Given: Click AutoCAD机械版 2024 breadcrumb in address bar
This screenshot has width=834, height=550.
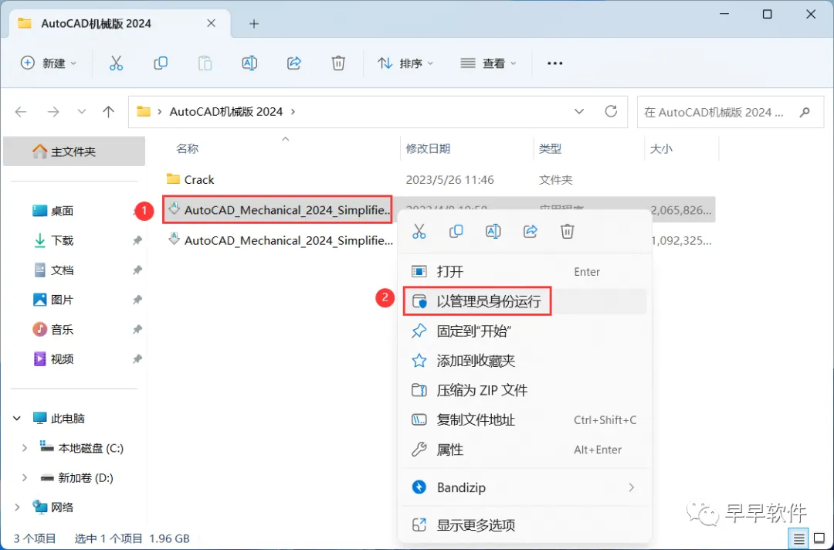Looking at the screenshot, I should 226,112.
